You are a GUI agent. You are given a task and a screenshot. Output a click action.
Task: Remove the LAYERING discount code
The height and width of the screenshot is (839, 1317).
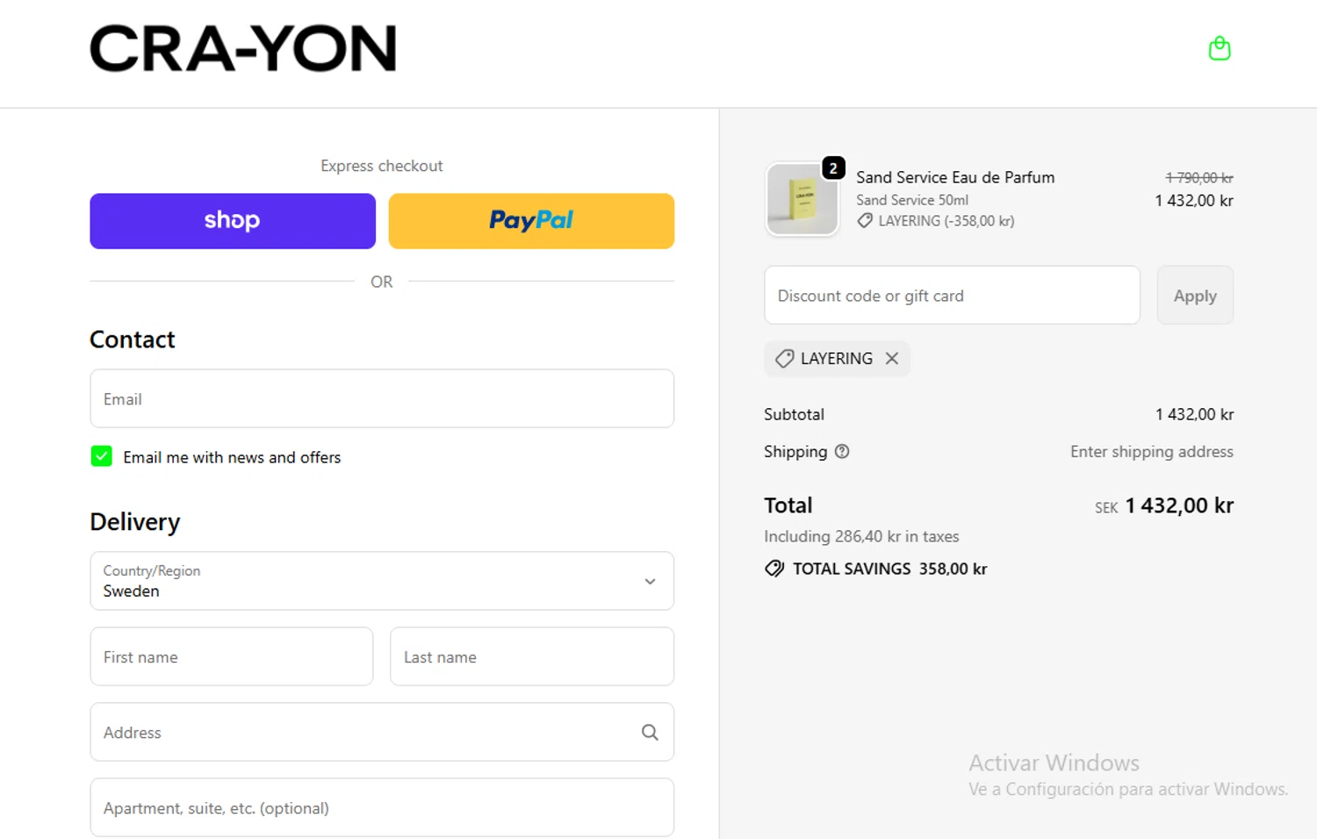(x=892, y=358)
